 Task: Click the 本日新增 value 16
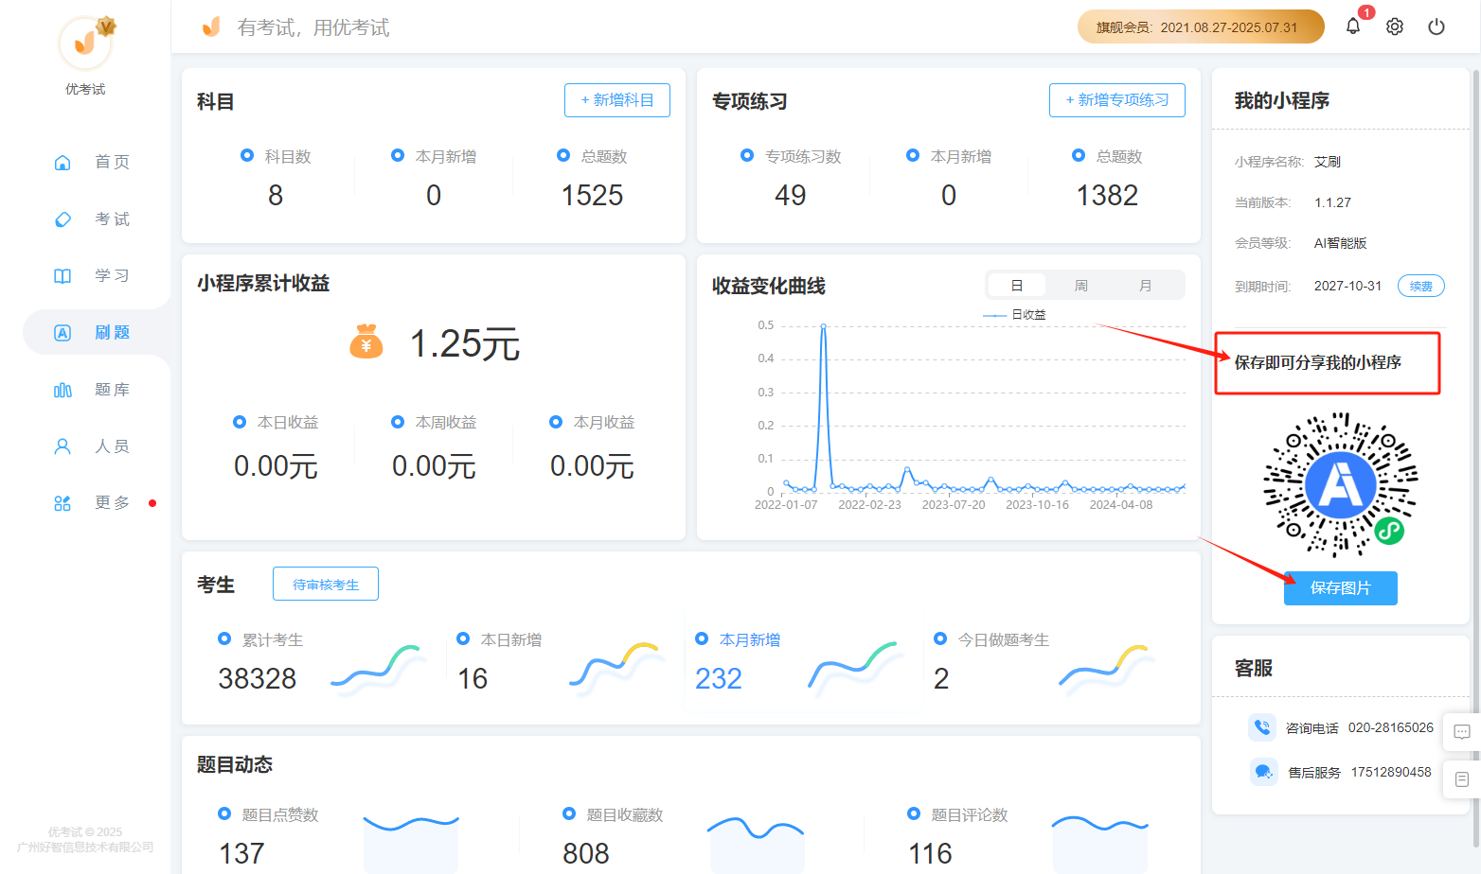tap(473, 679)
